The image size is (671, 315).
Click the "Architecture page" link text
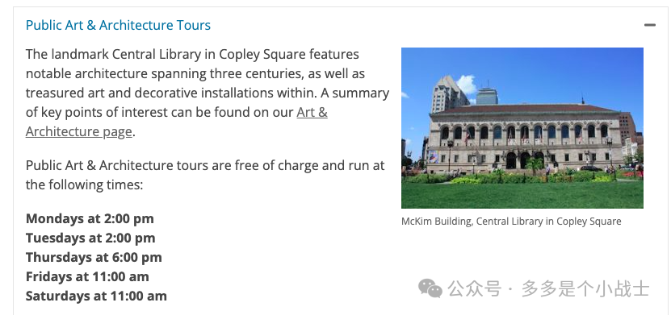point(79,131)
